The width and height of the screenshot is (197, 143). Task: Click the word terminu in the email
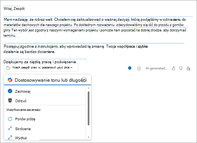(10, 36)
